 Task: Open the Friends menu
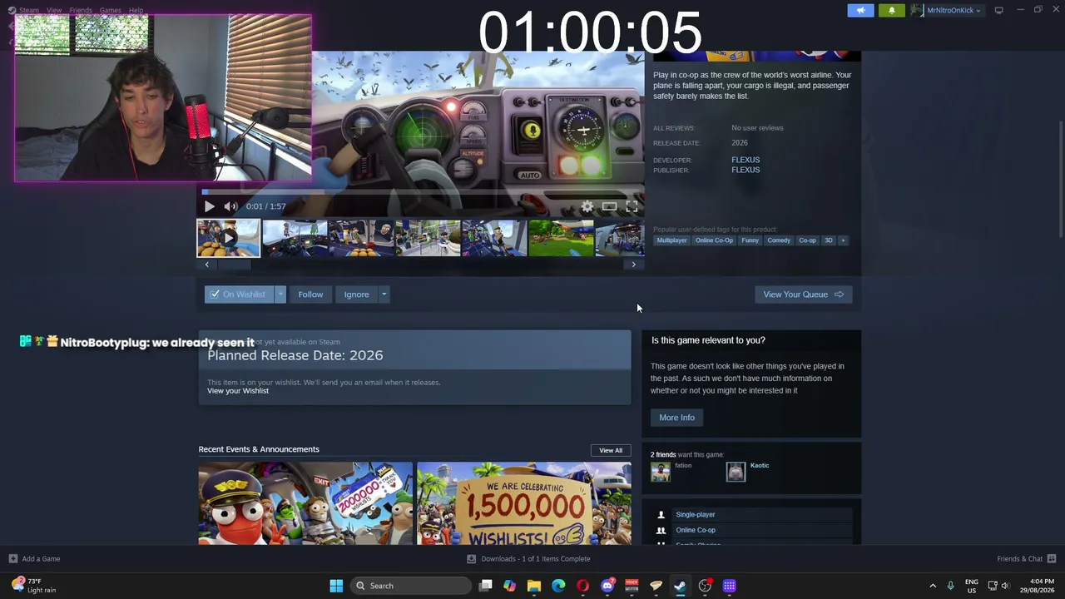click(81, 10)
